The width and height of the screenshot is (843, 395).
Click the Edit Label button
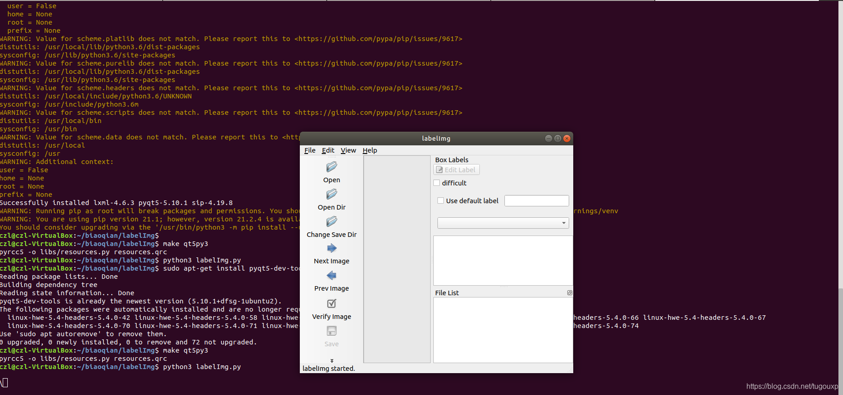456,169
